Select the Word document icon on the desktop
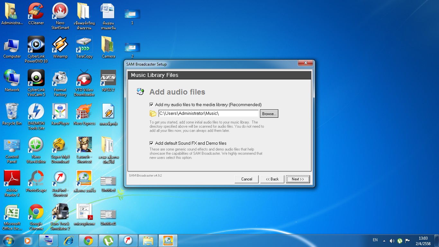This screenshot has width=439, height=247. pyautogui.click(x=108, y=16)
